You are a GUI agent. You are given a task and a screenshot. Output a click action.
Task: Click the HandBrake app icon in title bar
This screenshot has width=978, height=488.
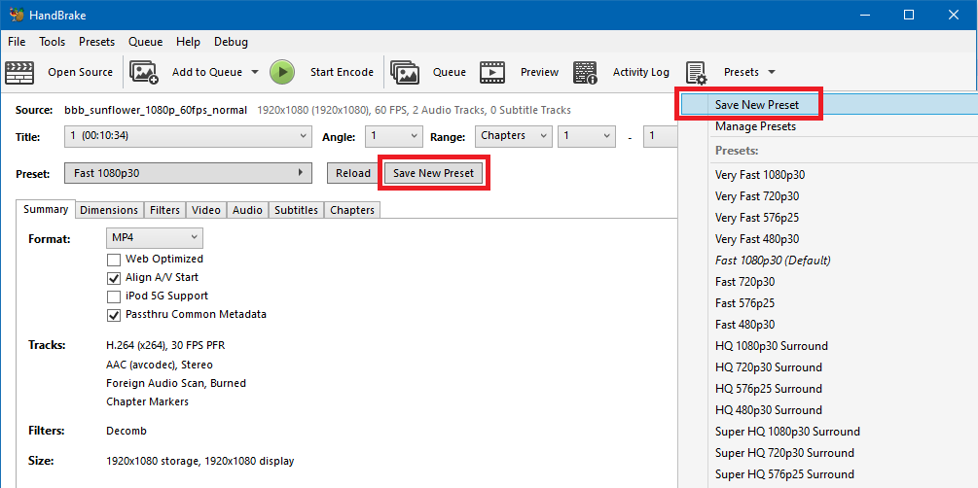(x=15, y=15)
